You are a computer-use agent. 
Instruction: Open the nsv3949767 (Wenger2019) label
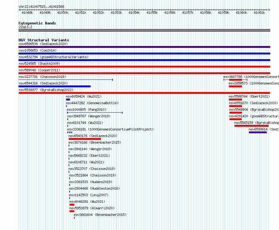click(x=89, y=116)
